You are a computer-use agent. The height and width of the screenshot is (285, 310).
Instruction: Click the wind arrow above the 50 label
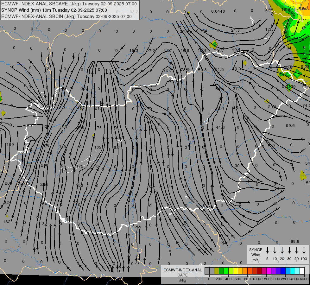(x=297, y=250)
